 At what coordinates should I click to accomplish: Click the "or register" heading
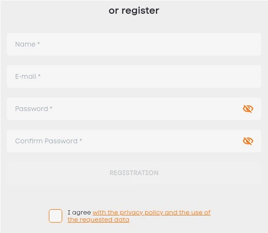pyautogui.click(x=134, y=11)
